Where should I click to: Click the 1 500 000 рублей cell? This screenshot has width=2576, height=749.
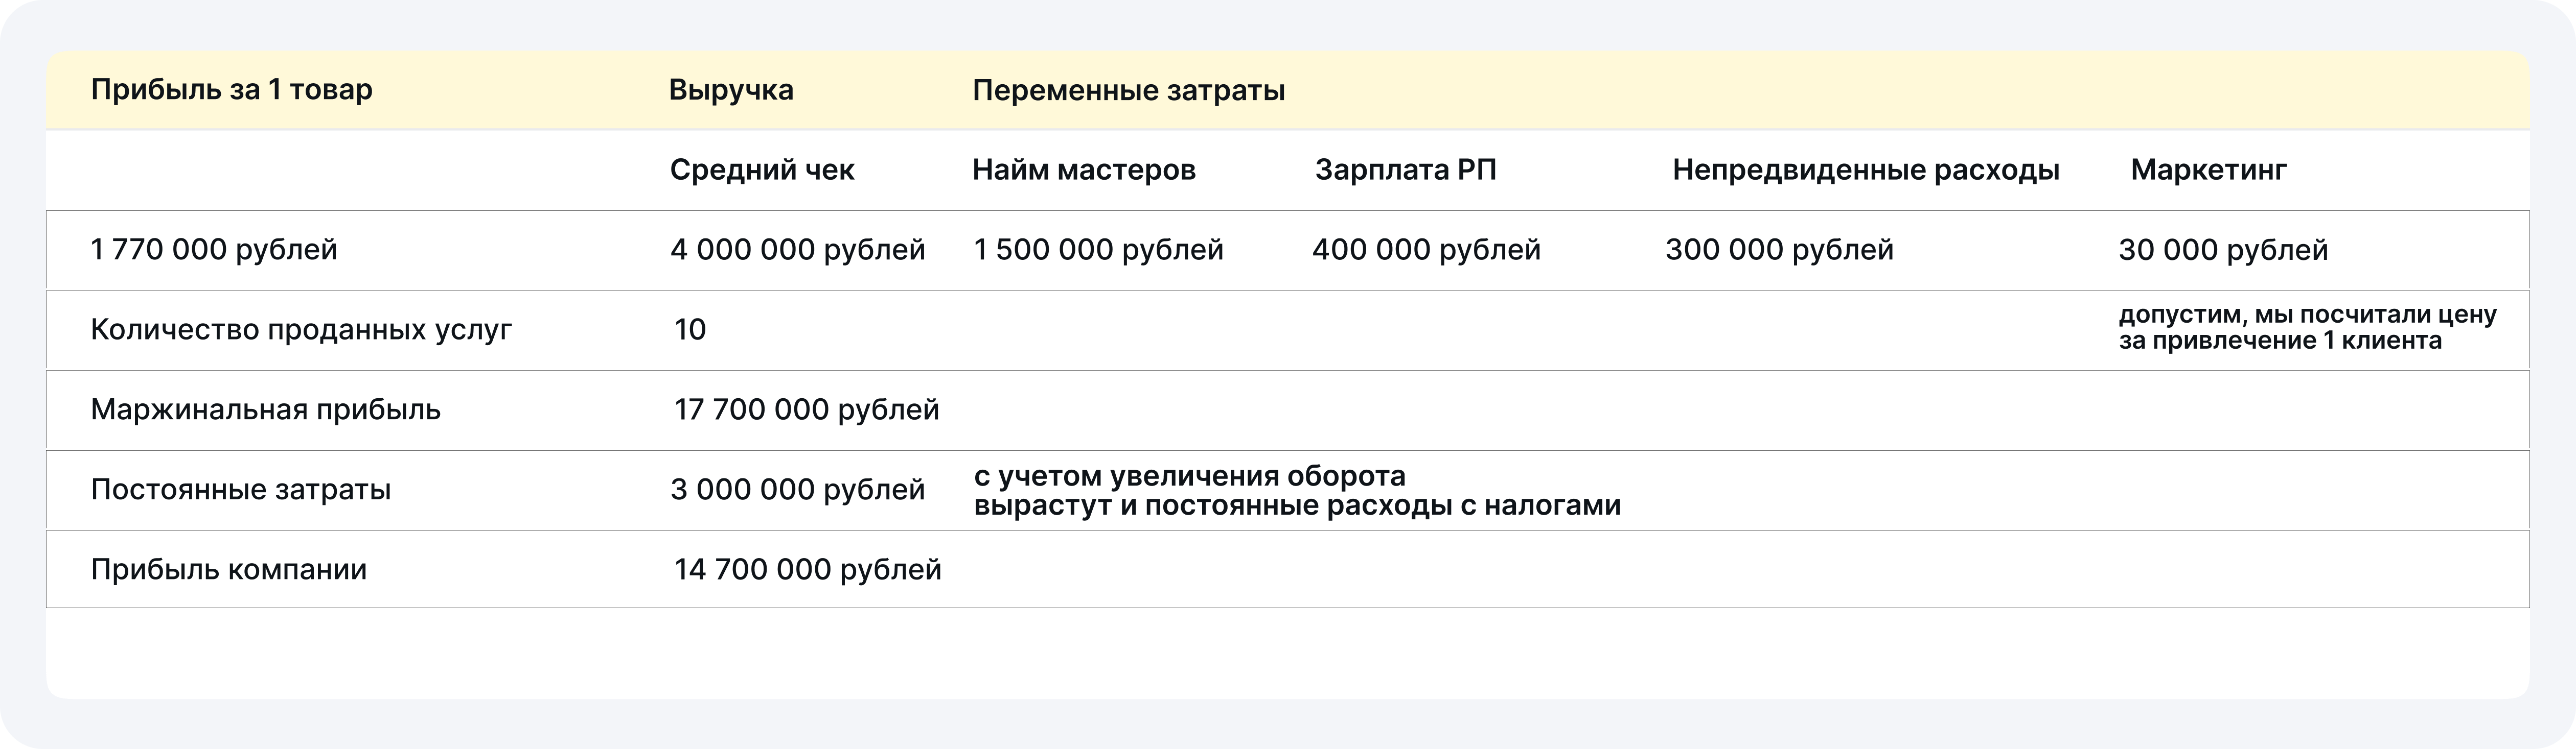[1098, 250]
